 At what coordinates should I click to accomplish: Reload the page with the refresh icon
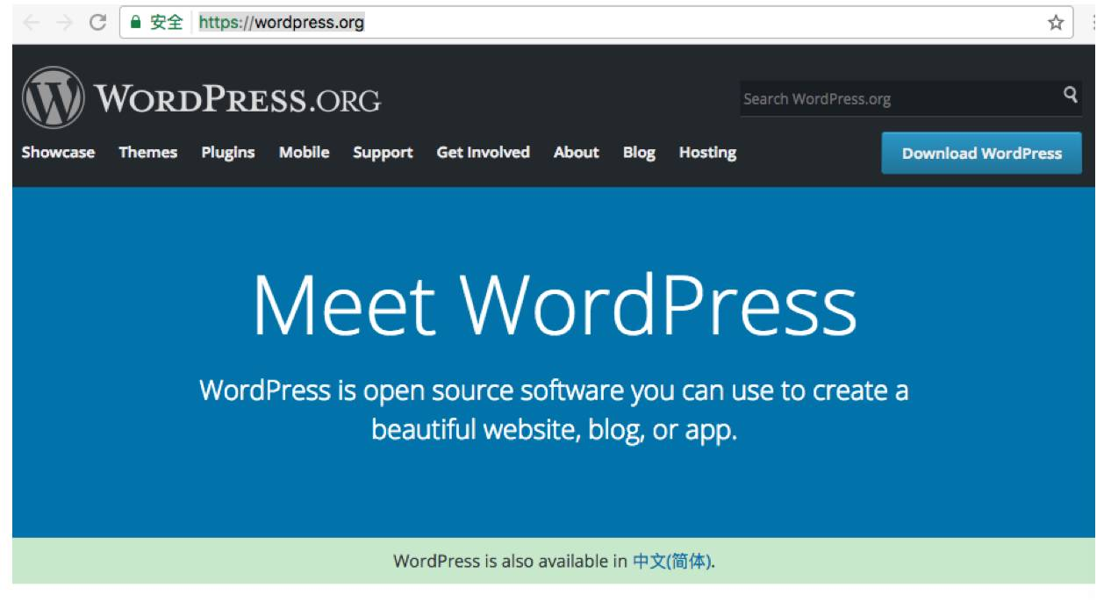[98, 23]
